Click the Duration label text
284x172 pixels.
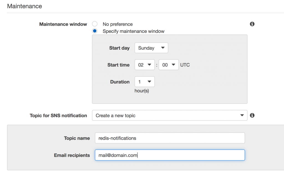pos(120,82)
